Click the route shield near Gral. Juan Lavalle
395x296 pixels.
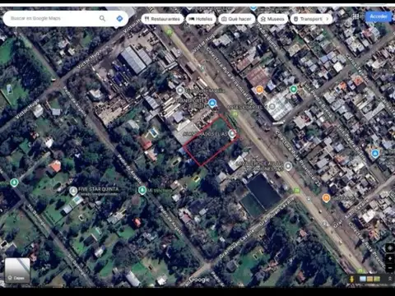[296, 190]
